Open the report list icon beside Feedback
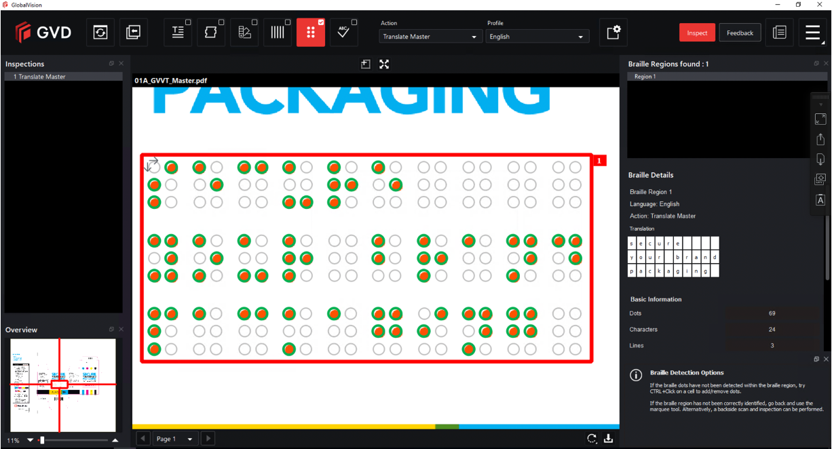 [x=779, y=33]
